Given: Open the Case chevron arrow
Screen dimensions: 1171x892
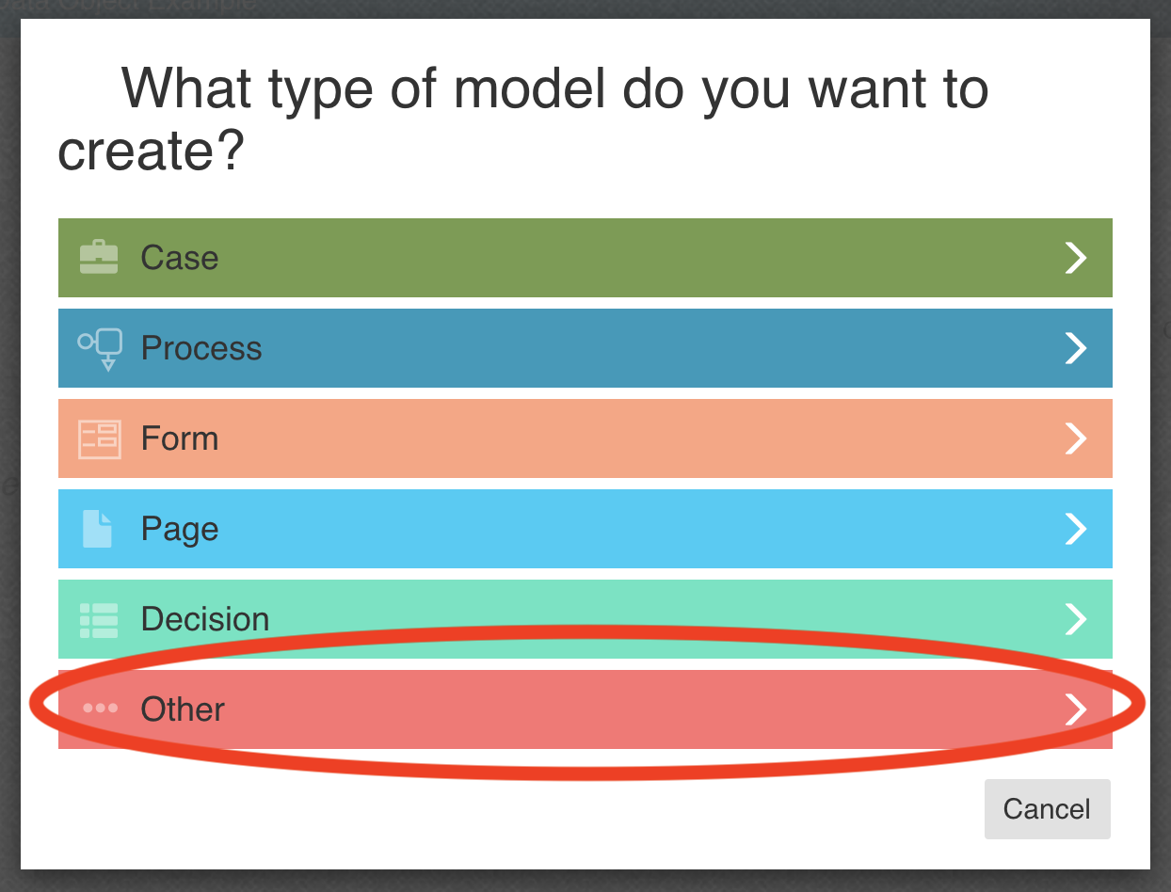Looking at the screenshot, I should 1075,257.
